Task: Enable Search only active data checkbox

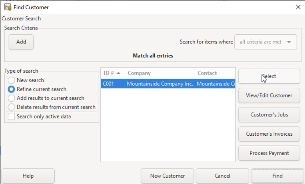Action: (x=12, y=117)
